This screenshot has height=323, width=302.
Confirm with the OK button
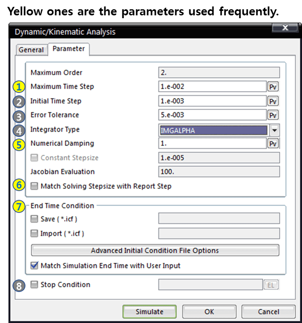[209, 312]
